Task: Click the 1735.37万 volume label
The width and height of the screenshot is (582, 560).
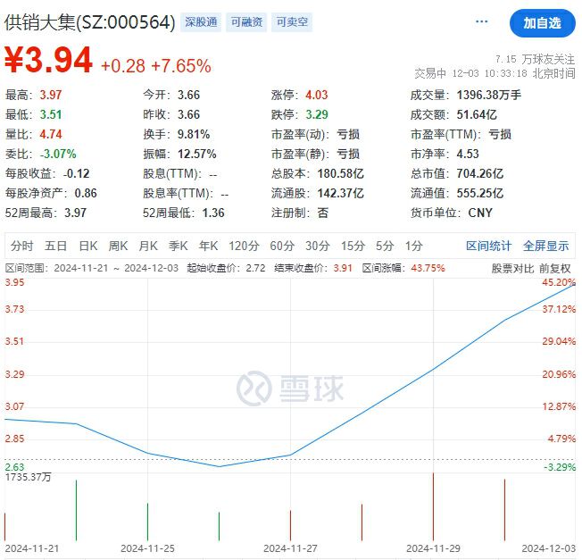Action: pos(28,478)
